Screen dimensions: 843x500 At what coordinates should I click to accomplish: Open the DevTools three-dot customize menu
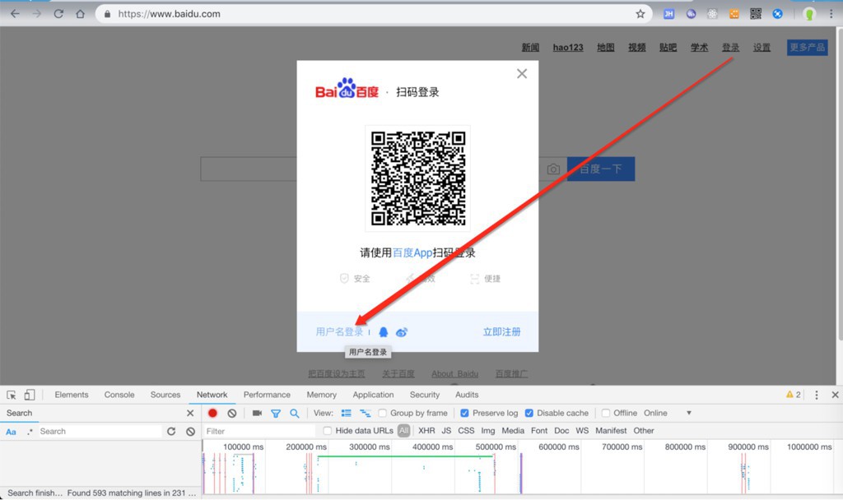[x=816, y=395]
